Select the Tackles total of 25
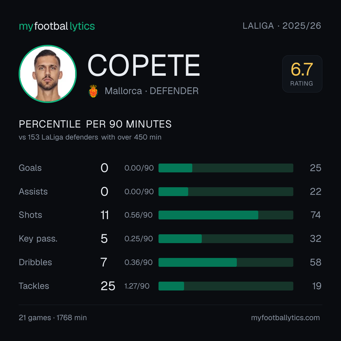341x341 pixels. [x=108, y=286]
